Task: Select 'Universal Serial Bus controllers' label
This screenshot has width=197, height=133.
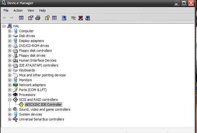Action: [41, 119]
